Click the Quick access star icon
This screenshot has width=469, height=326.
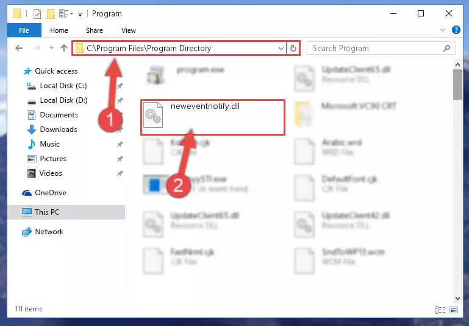[x=27, y=71]
